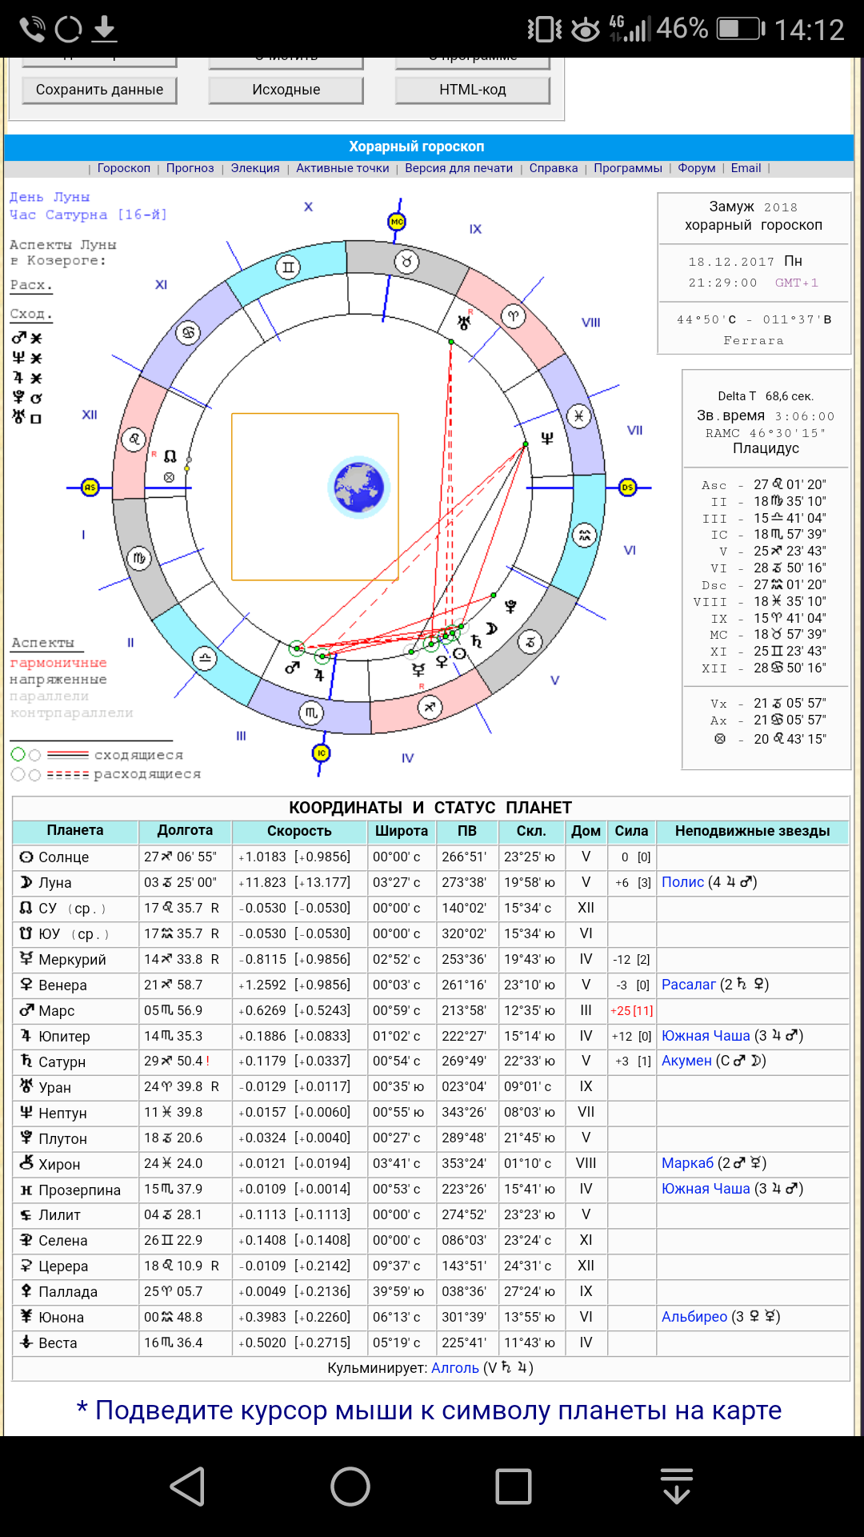
Task: Follow the 'Маркаб' fixed star link
Action: (x=687, y=1163)
